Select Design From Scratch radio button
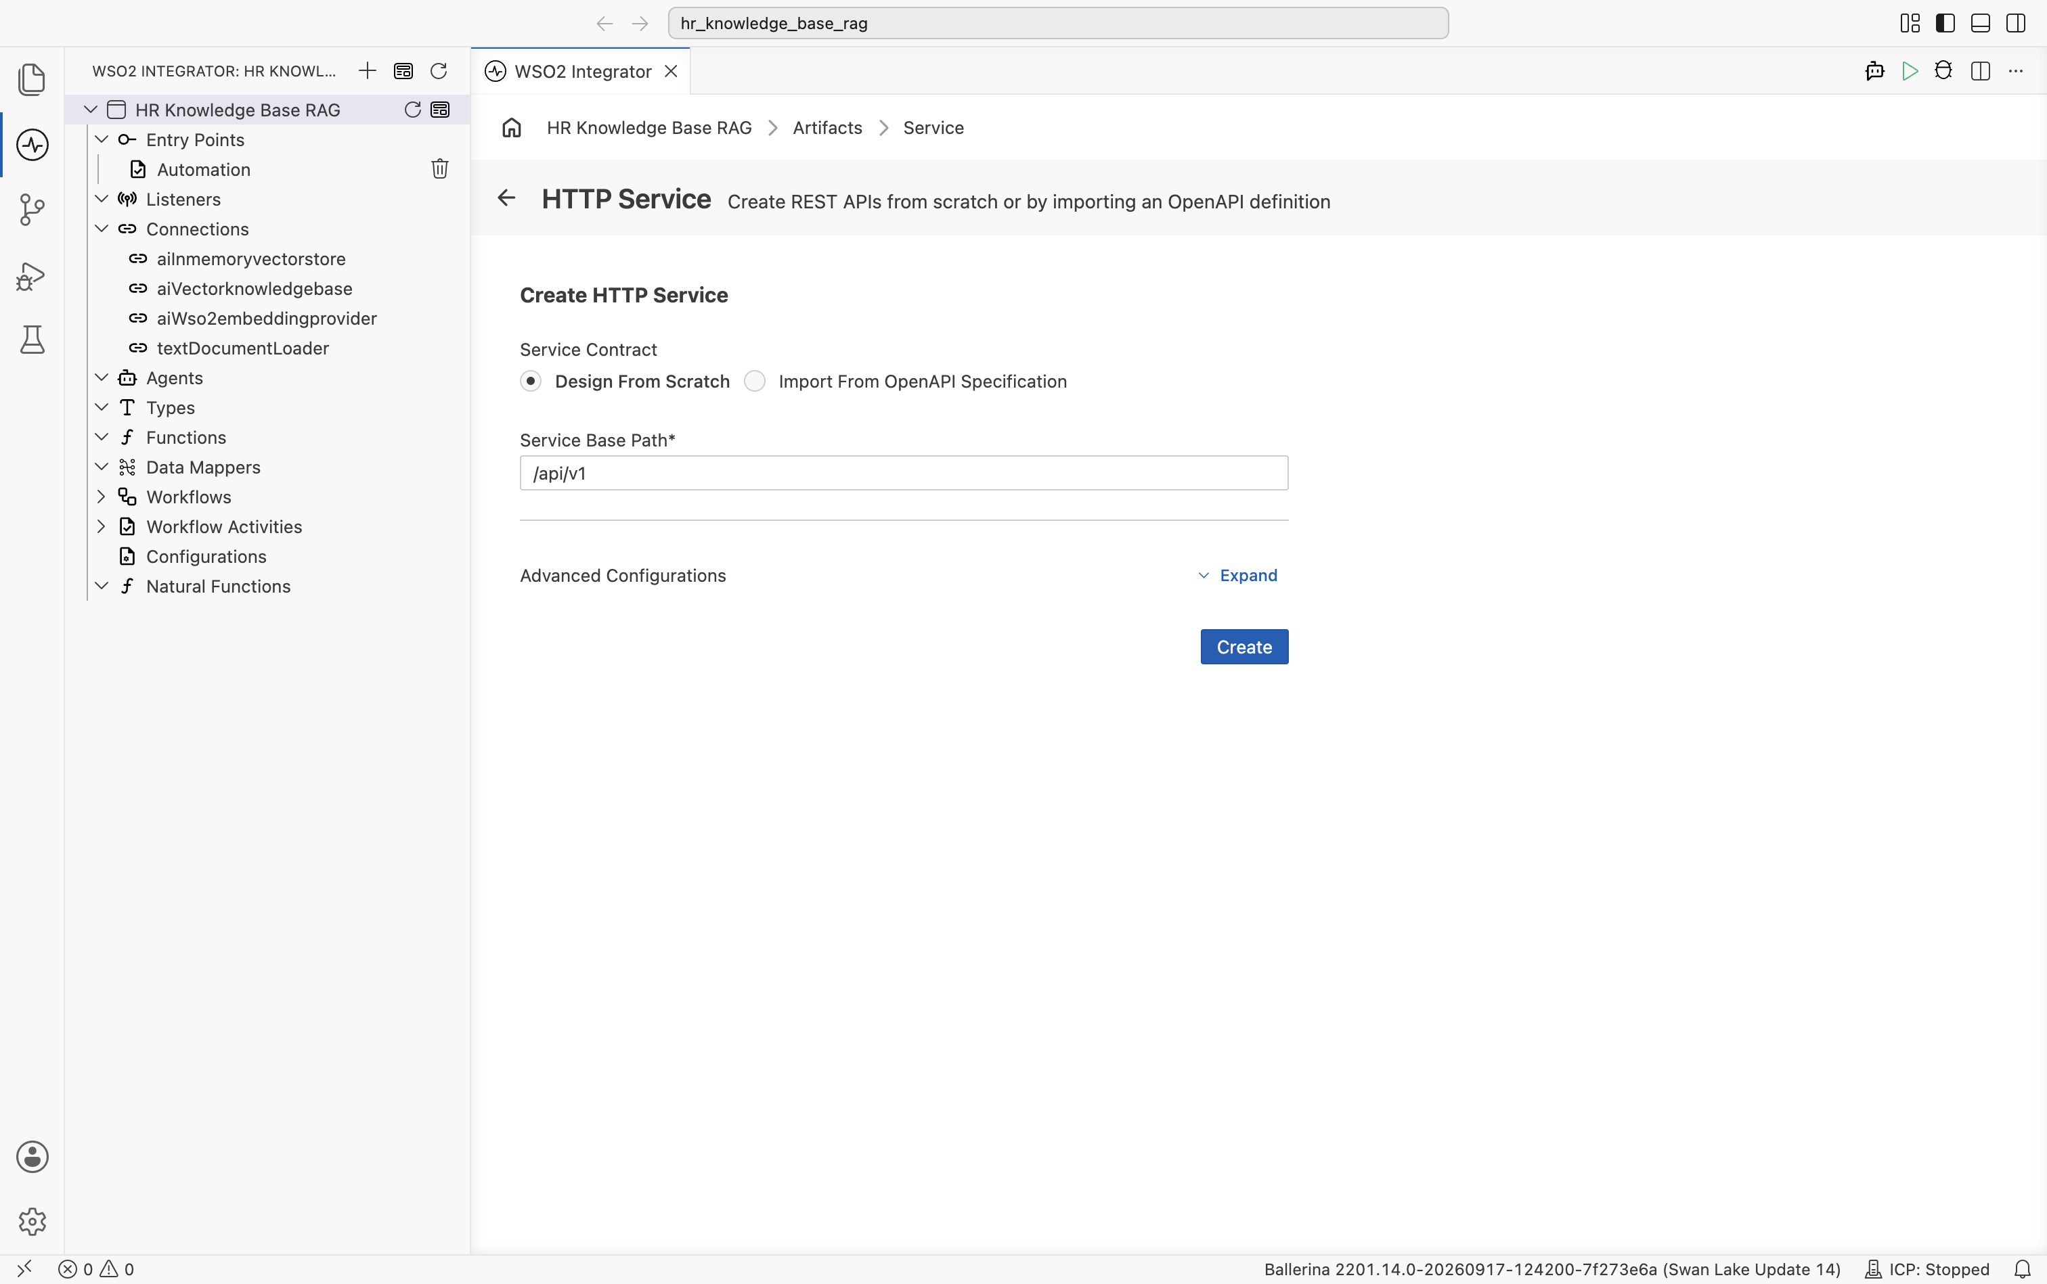Screen dimensions: 2047x1284 pyautogui.click(x=531, y=382)
